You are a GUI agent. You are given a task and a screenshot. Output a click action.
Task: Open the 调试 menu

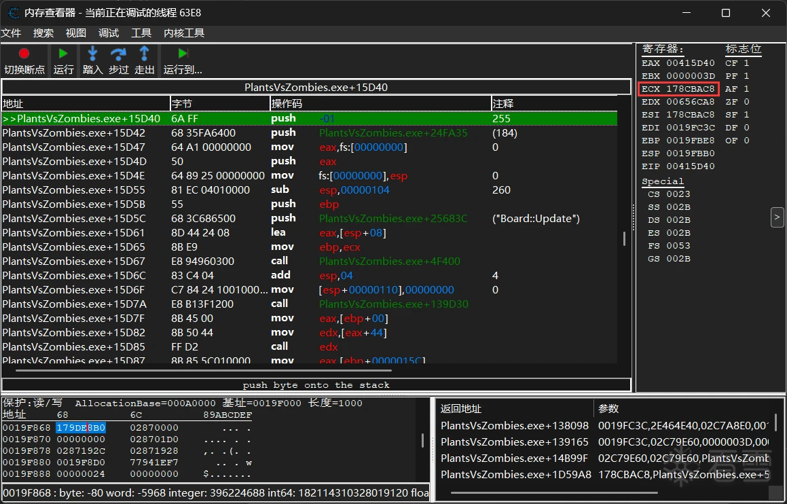(109, 33)
